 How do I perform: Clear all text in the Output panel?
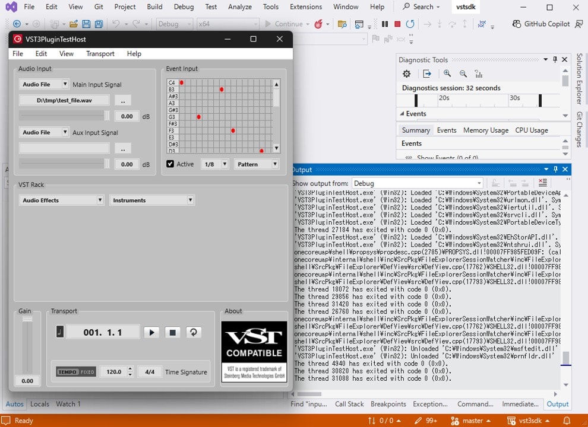click(x=542, y=183)
